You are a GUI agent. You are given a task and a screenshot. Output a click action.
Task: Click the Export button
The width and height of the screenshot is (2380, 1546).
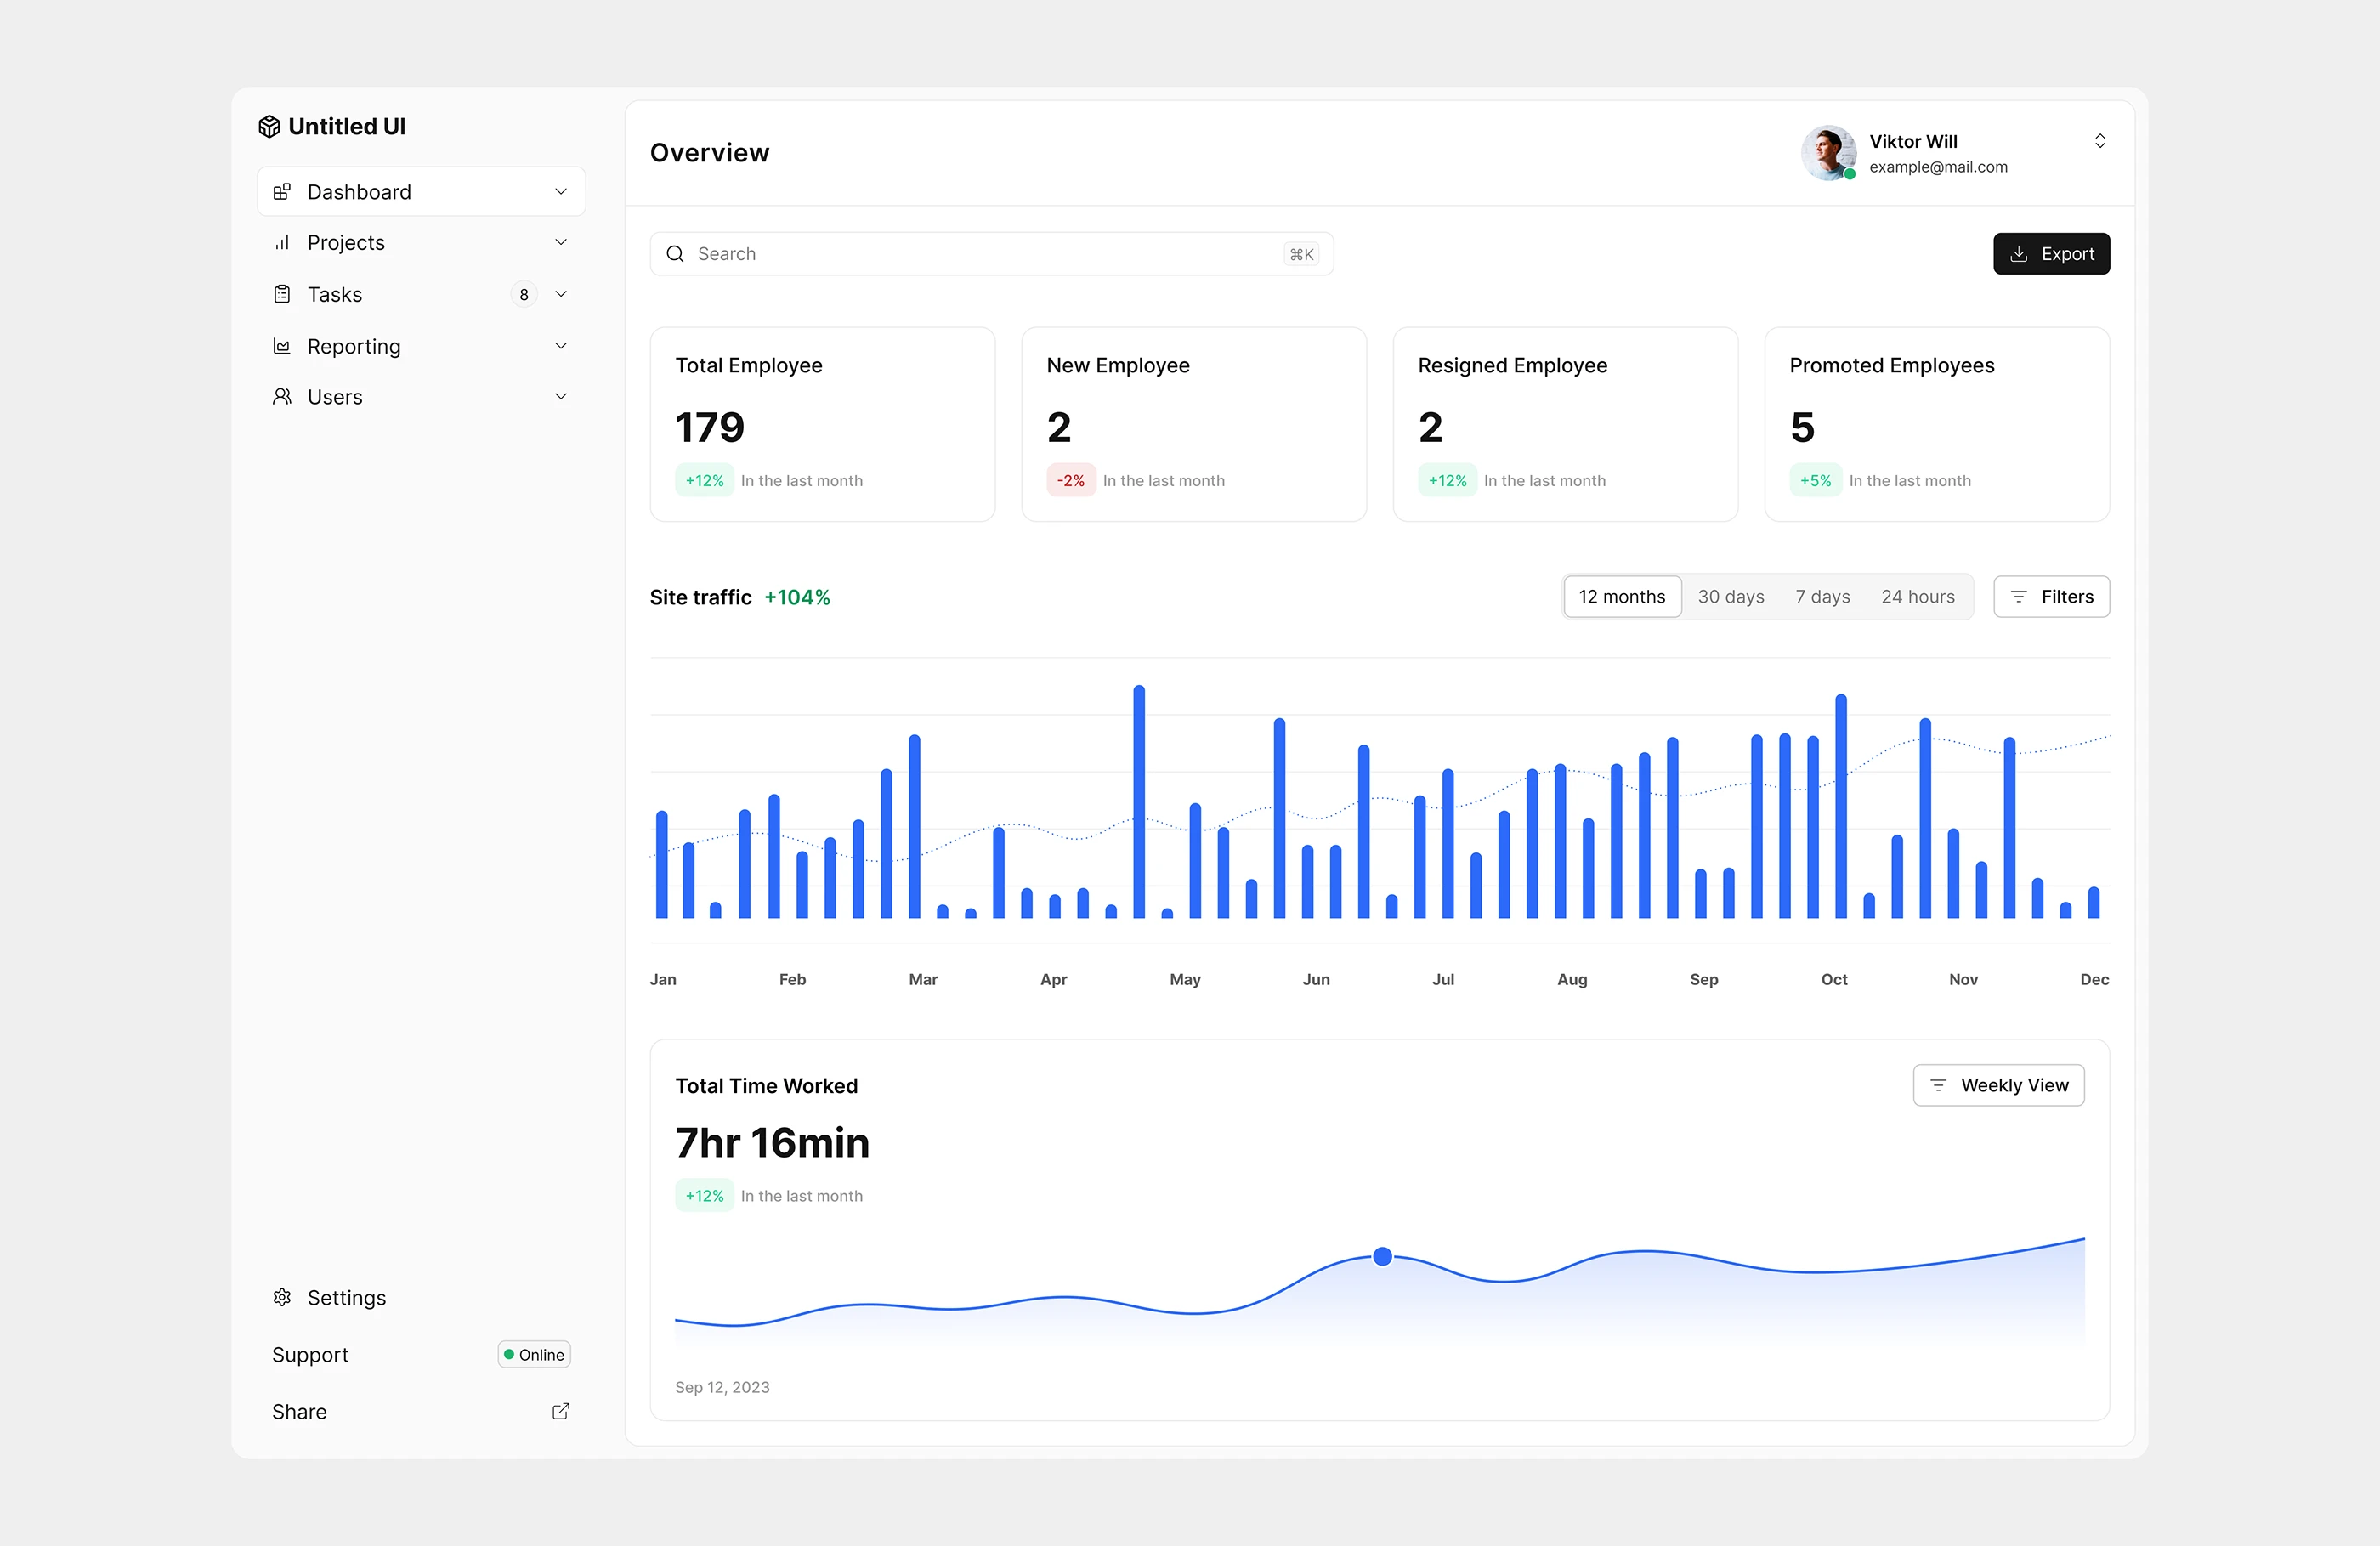2051,254
